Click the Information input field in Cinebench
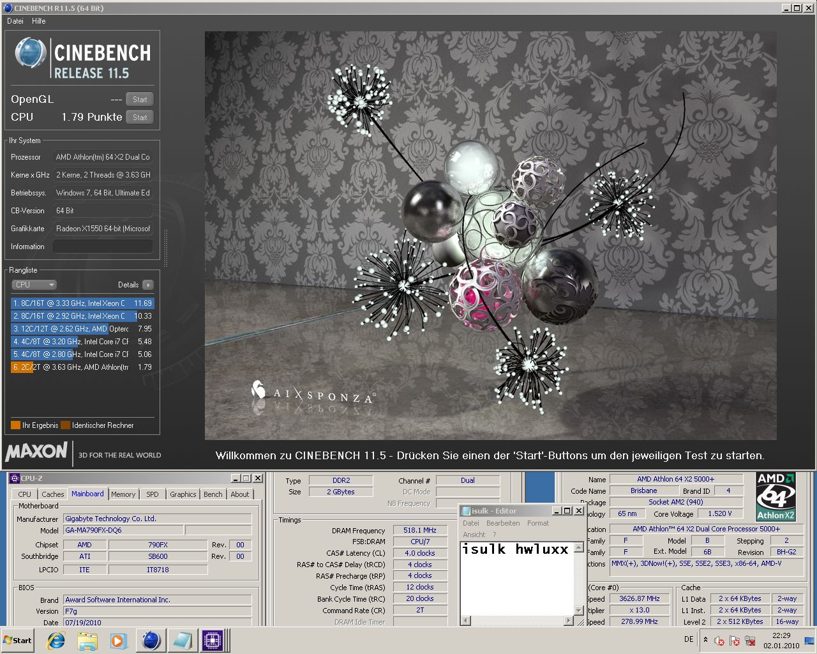 click(x=103, y=247)
